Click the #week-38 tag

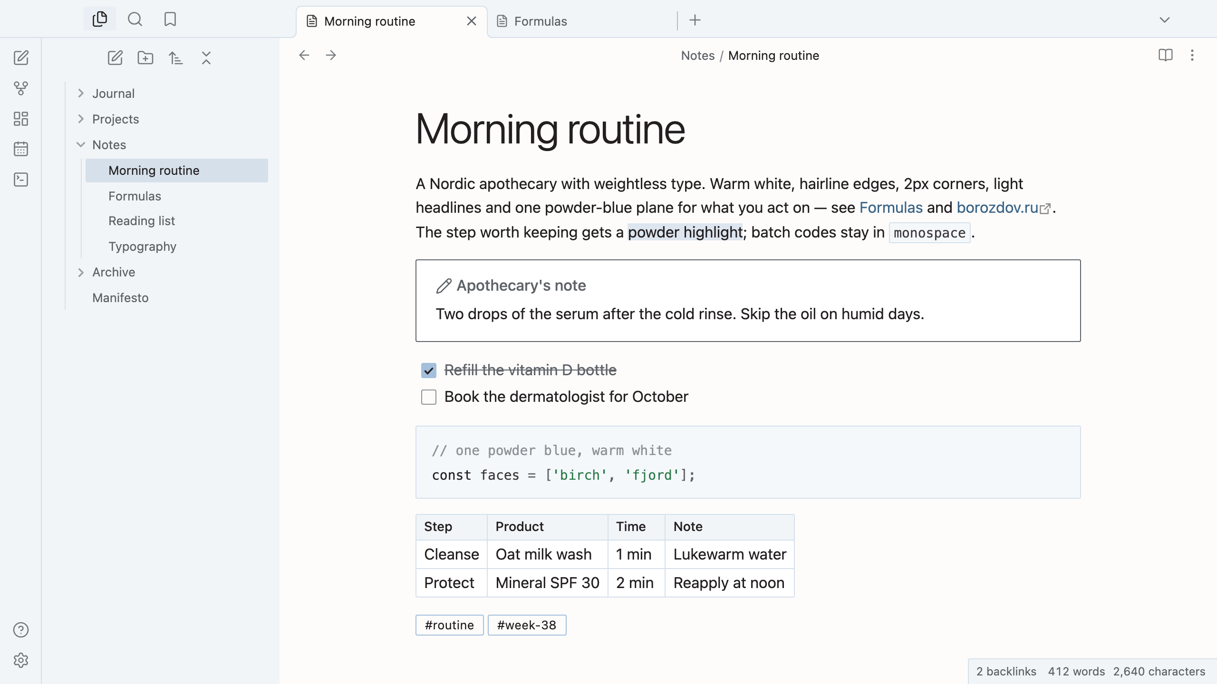pyautogui.click(x=527, y=625)
